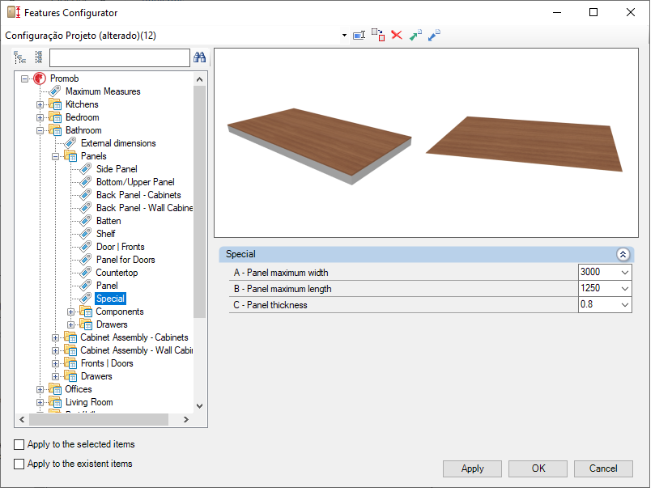Click the blue arrow import icon
The height and width of the screenshot is (496, 655).
pyautogui.click(x=435, y=35)
